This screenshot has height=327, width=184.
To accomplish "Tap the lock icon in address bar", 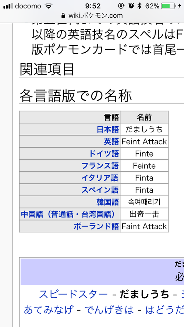I will tap(63, 15).
